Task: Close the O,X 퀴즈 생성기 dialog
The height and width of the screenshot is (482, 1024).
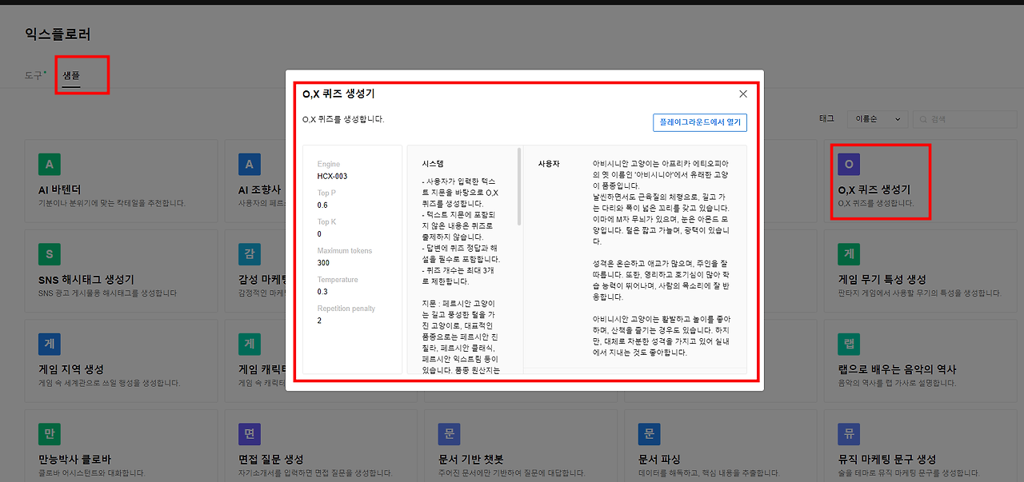Action: (x=743, y=94)
